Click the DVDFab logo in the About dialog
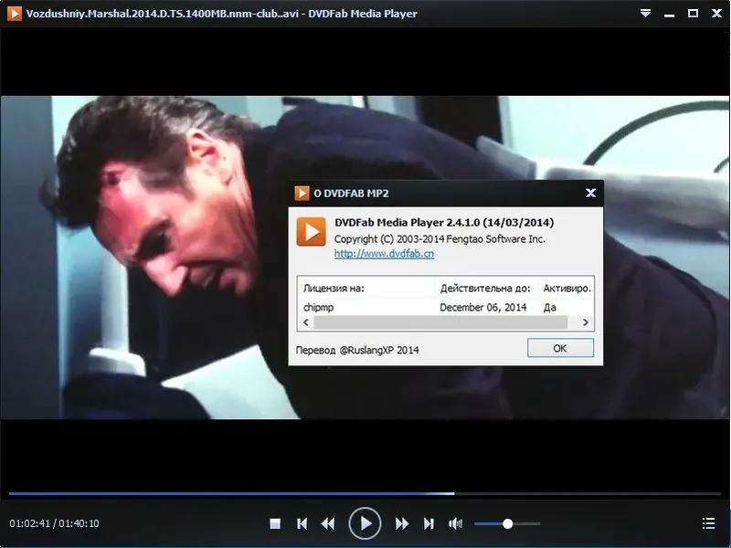Viewport: 731px width, 548px height. (311, 232)
